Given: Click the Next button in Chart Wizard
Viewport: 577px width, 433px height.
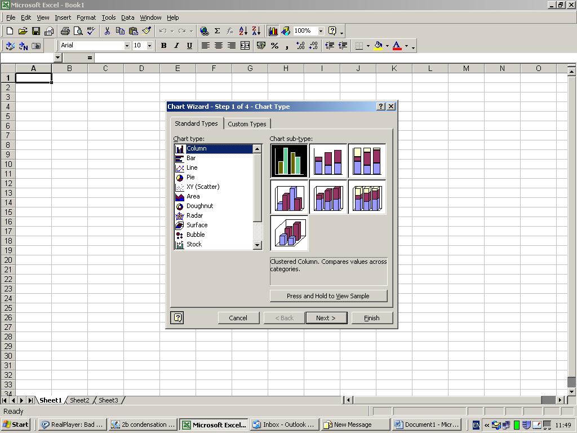Looking at the screenshot, I should click(x=326, y=317).
